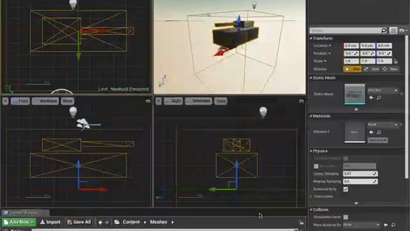Select the light bulb in perspective viewport
410x231 pixels.
(254, 5)
